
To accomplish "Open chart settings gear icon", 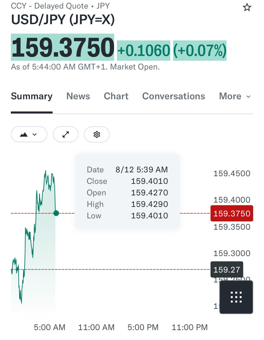I will click(x=97, y=134).
